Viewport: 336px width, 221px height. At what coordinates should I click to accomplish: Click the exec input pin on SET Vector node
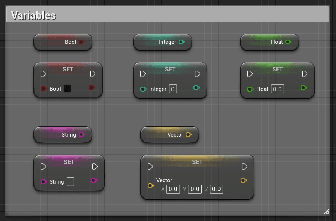150,166
